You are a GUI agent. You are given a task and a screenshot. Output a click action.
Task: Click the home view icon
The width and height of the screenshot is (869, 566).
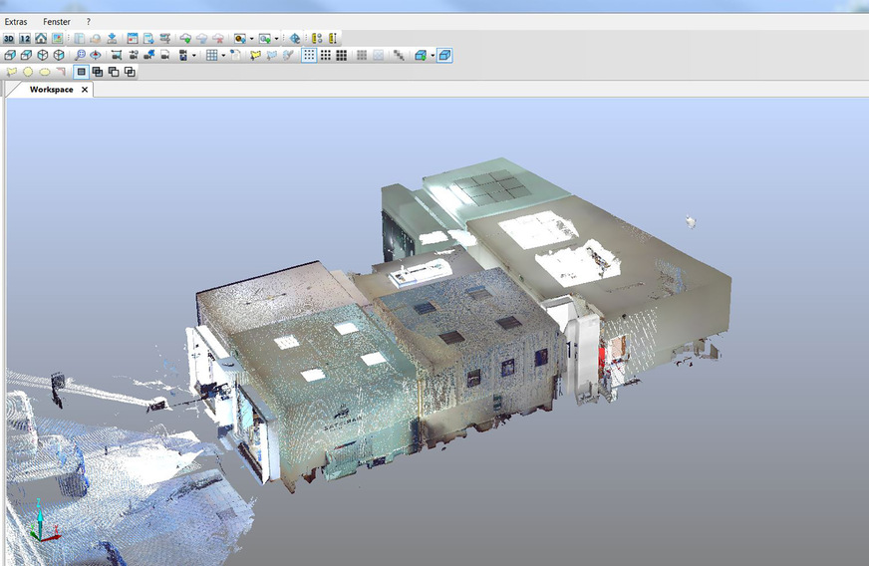(x=41, y=39)
